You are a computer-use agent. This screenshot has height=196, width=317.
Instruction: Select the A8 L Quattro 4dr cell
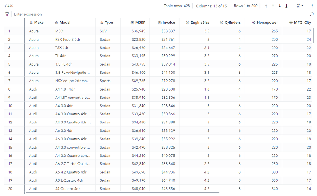pos(73,180)
